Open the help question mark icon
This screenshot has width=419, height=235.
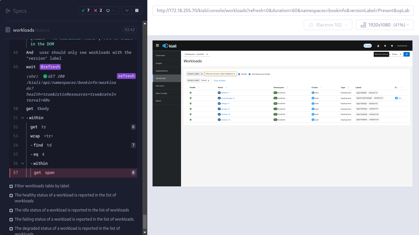coord(392,46)
